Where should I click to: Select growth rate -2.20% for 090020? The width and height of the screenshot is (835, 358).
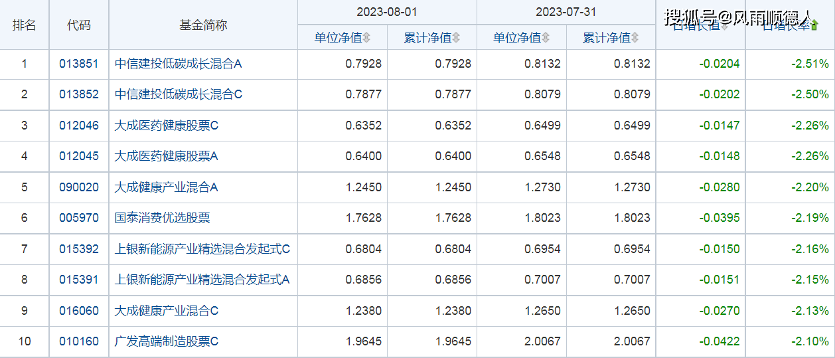tap(810, 187)
